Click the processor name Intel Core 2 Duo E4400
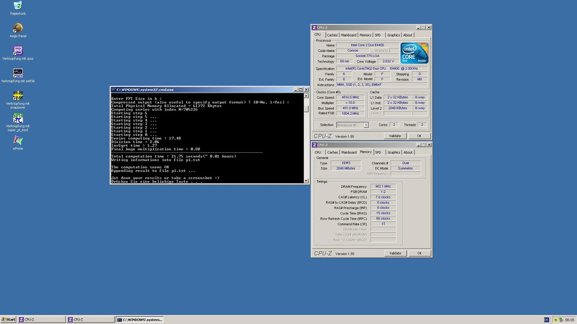Viewport: 577px width, 324px height. click(367, 45)
